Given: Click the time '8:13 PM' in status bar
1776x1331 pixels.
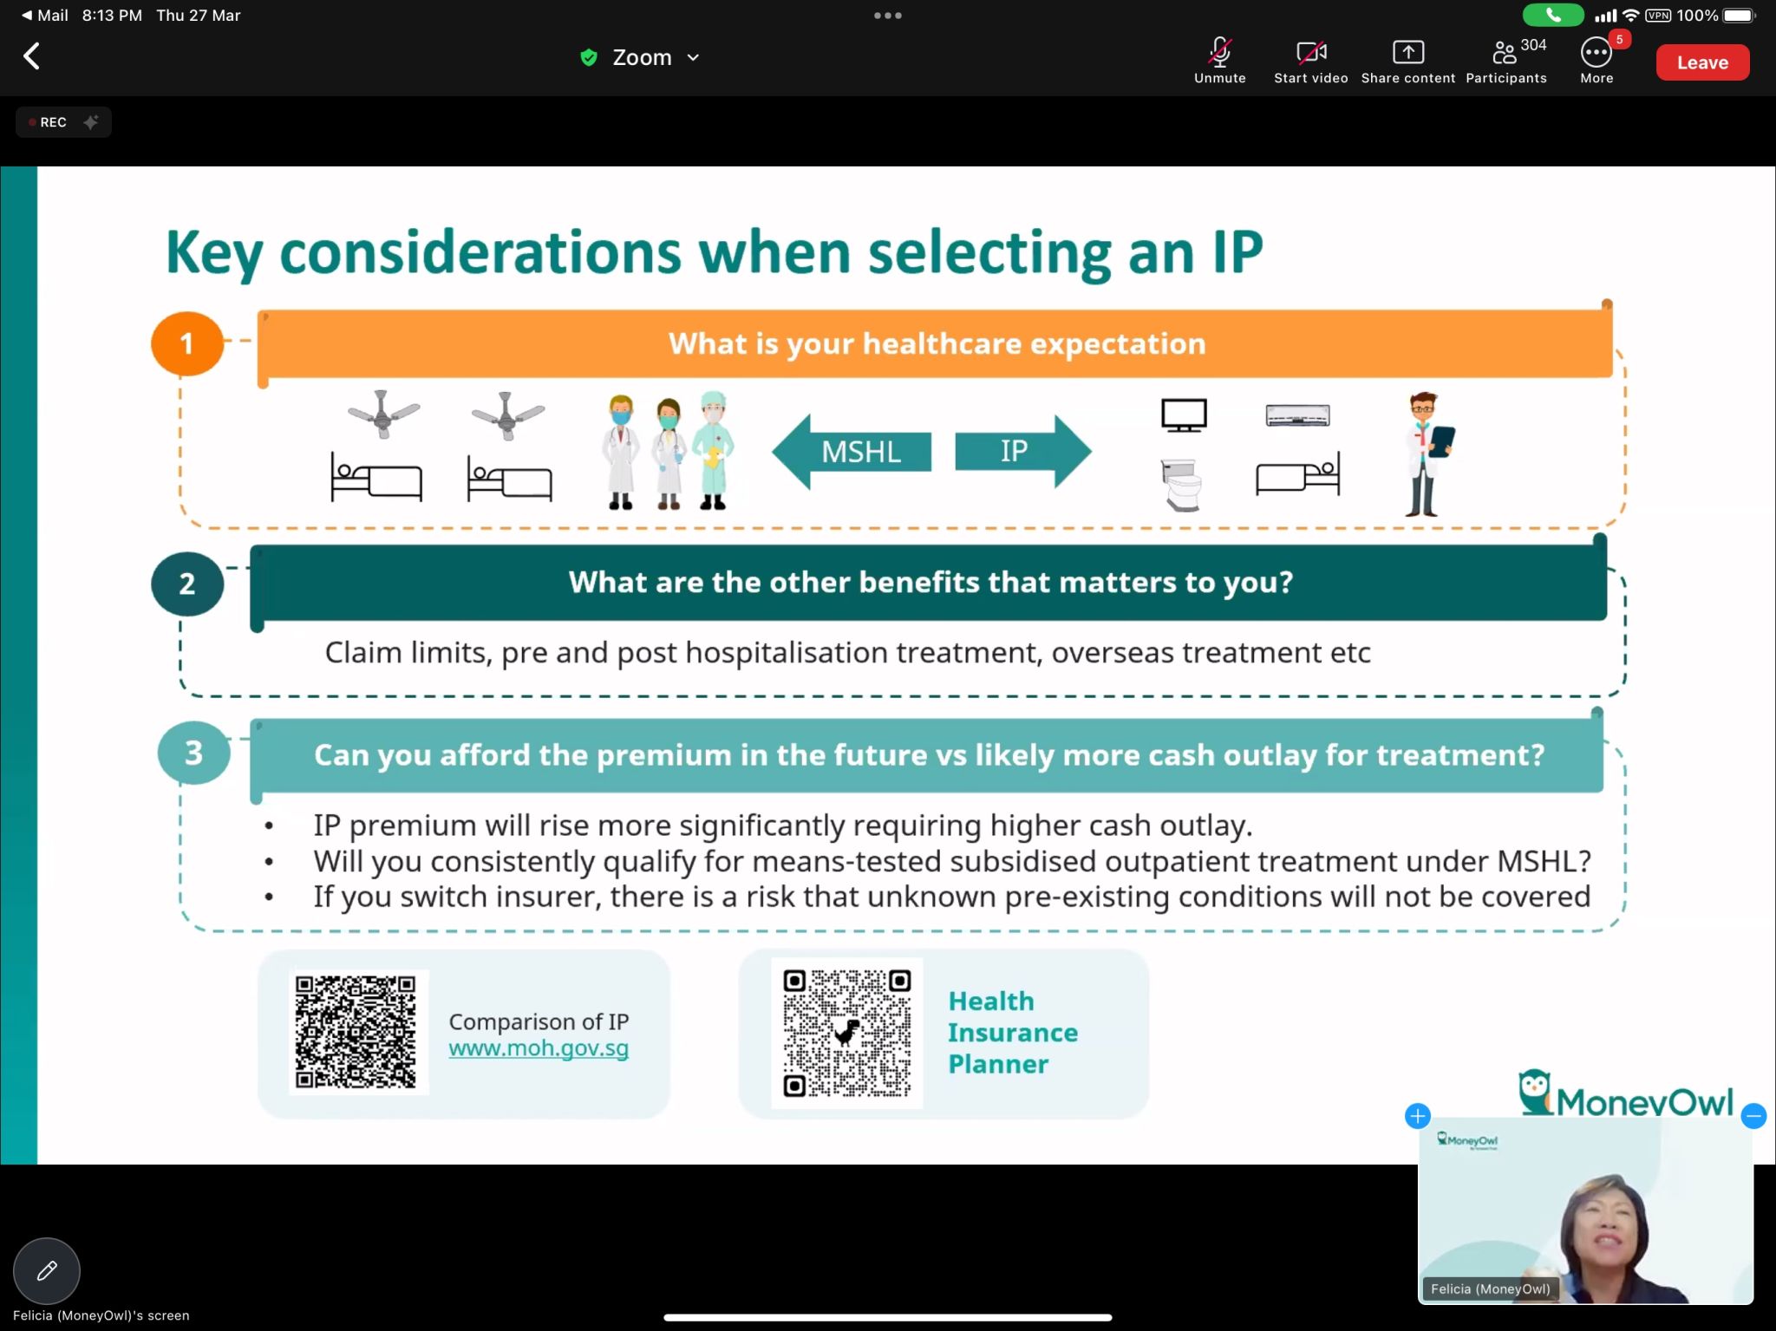Looking at the screenshot, I should 112,16.
